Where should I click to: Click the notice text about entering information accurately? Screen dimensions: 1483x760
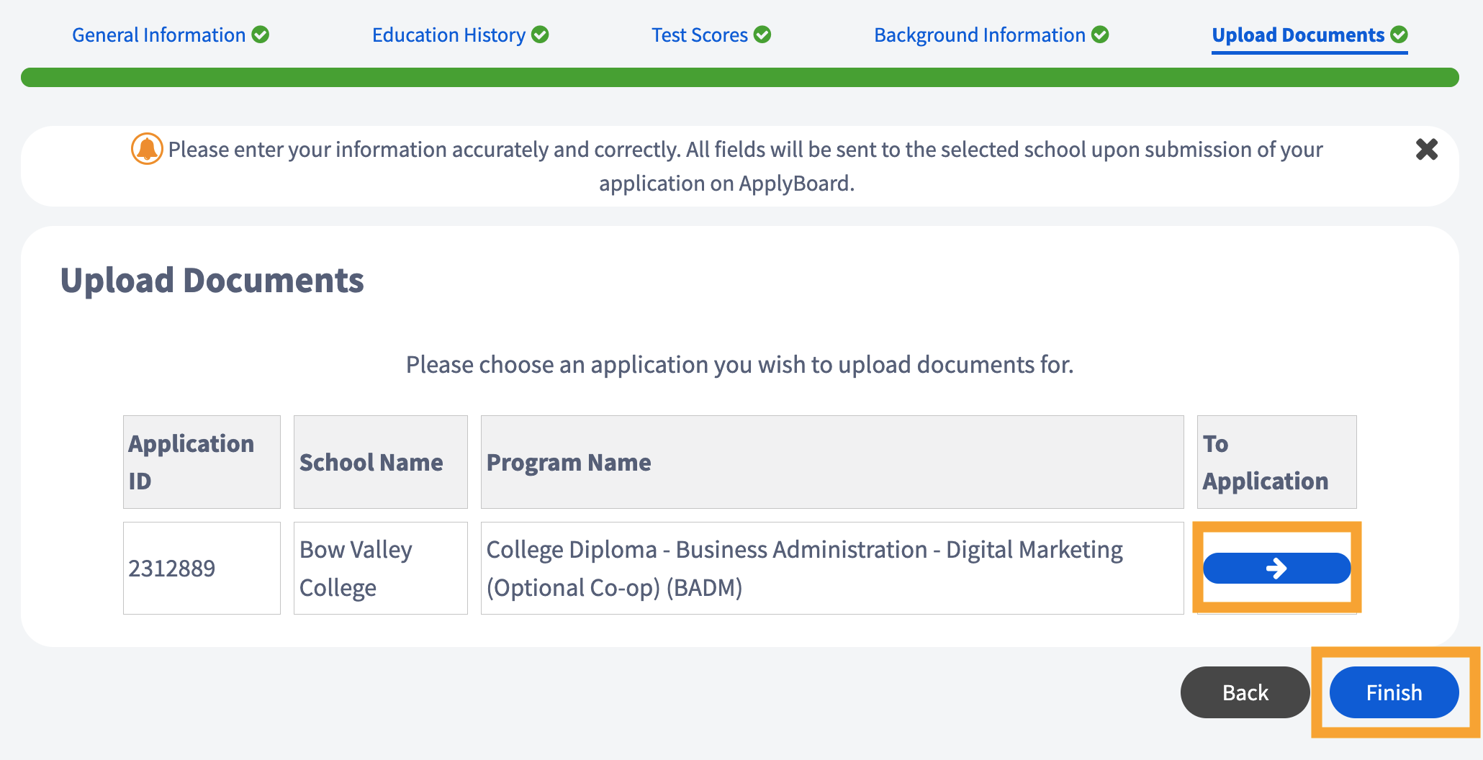click(745, 166)
